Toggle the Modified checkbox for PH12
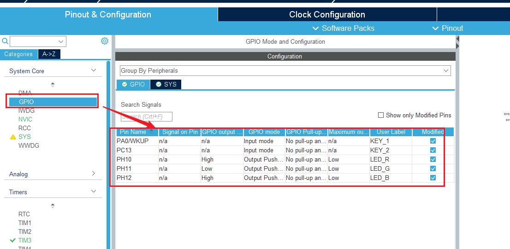Image resolution: width=510 pixels, height=249 pixels. pyautogui.click(x=433, y=178)
